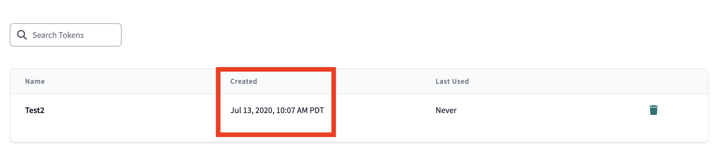Sort tokens by Created header
This screenshot has width=723, height=154.
(244, 81)
